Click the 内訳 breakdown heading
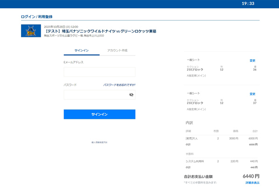 [189, 123]
